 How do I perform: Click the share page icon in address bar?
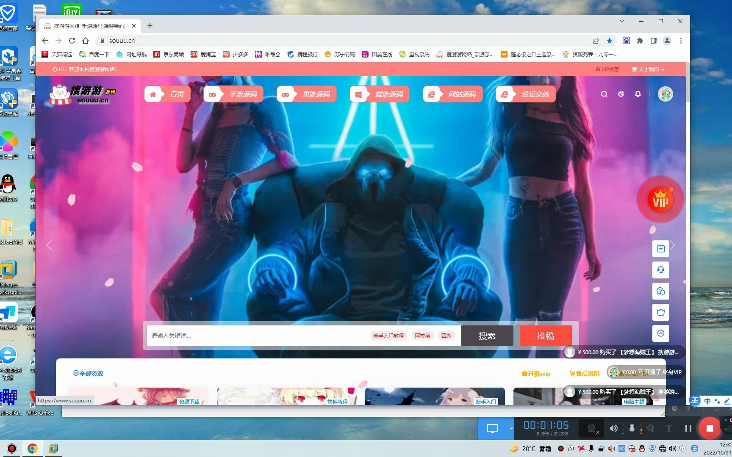tap(596, 41)
